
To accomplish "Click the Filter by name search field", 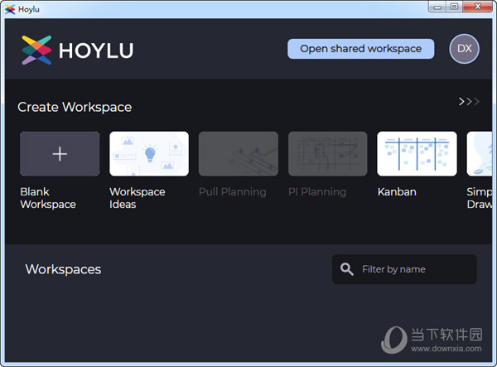I will point(404,269).
